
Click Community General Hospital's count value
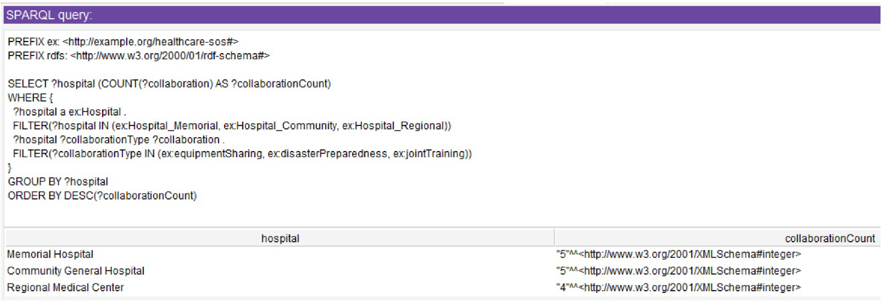tap(678, 271)
